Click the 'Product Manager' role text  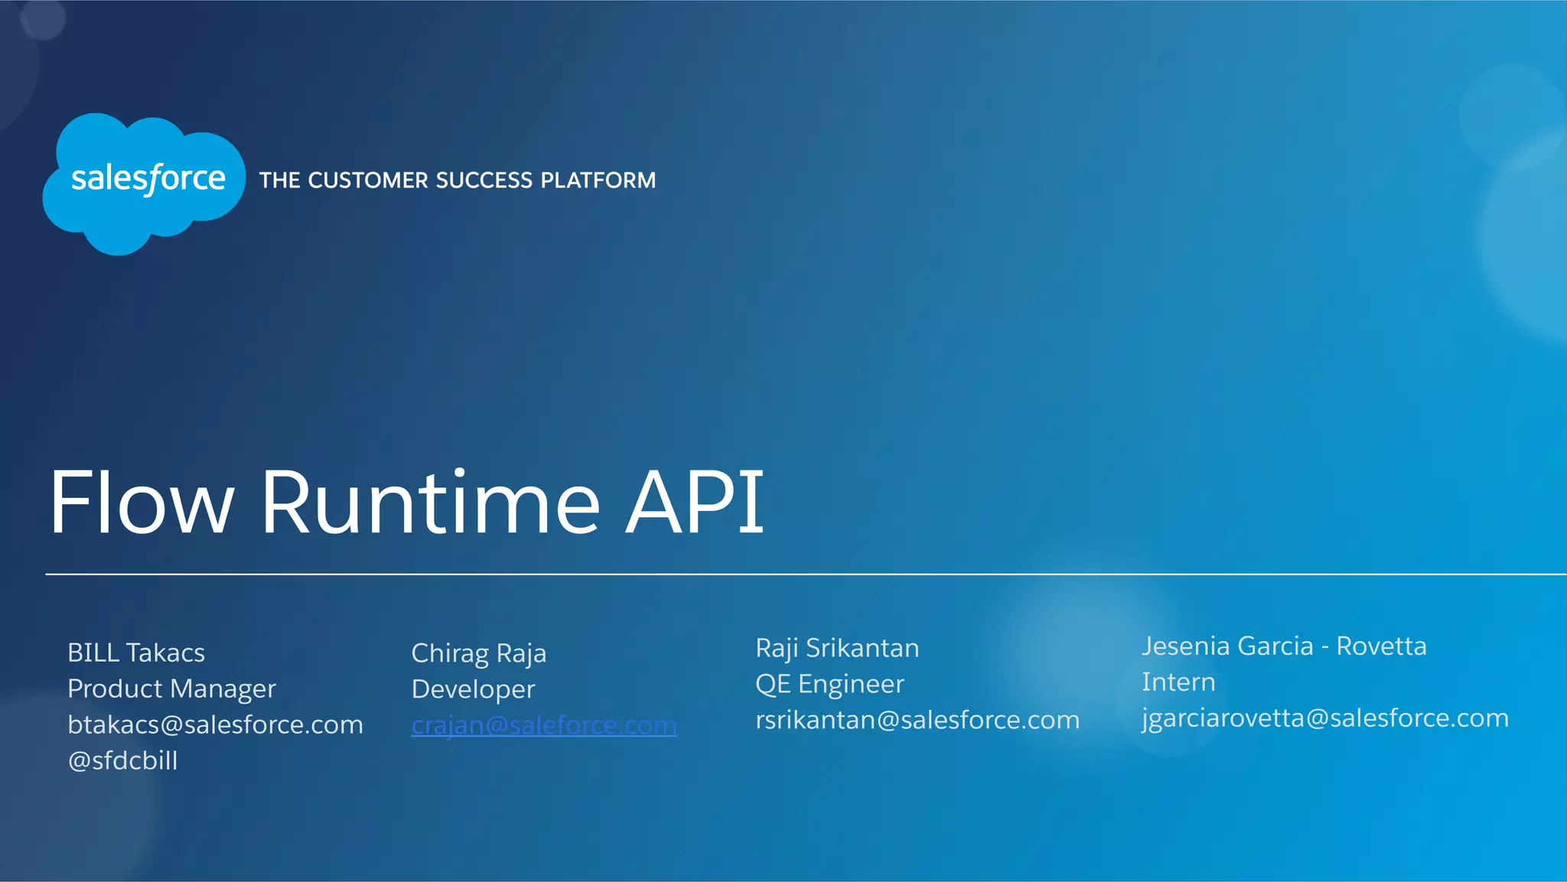171,688
